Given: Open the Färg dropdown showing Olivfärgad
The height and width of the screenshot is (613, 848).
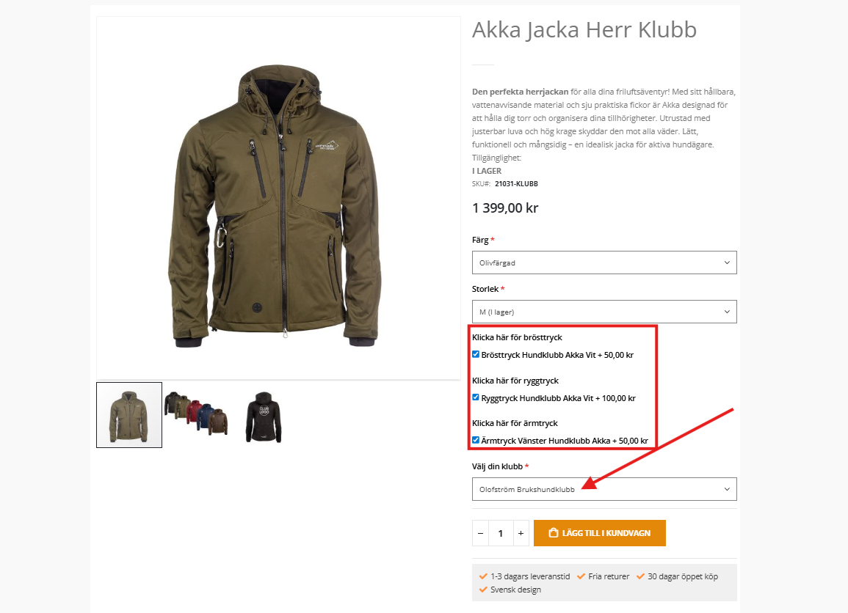Looking at the screenshot, I should tap(604, 263).
